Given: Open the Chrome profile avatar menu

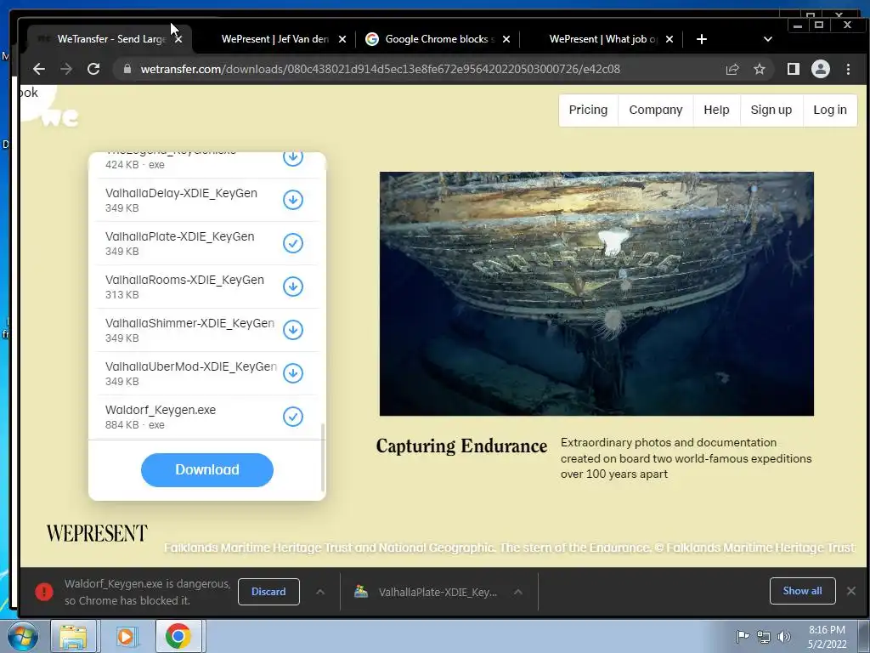Looking at the screenshot, I should coord(821,69).
